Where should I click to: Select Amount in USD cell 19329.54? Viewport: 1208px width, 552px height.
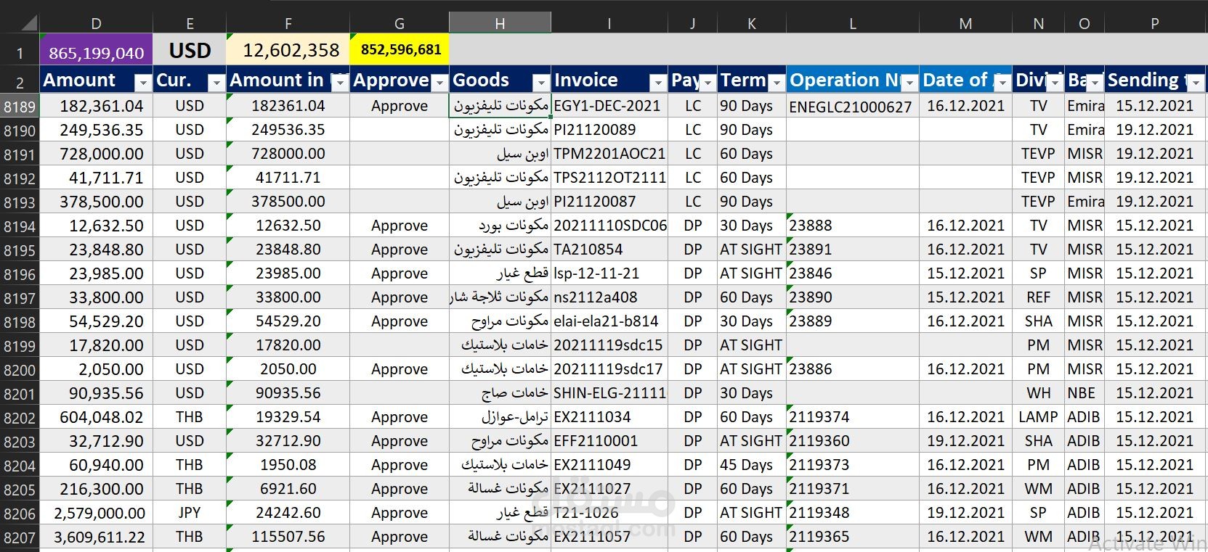(288, 417)
